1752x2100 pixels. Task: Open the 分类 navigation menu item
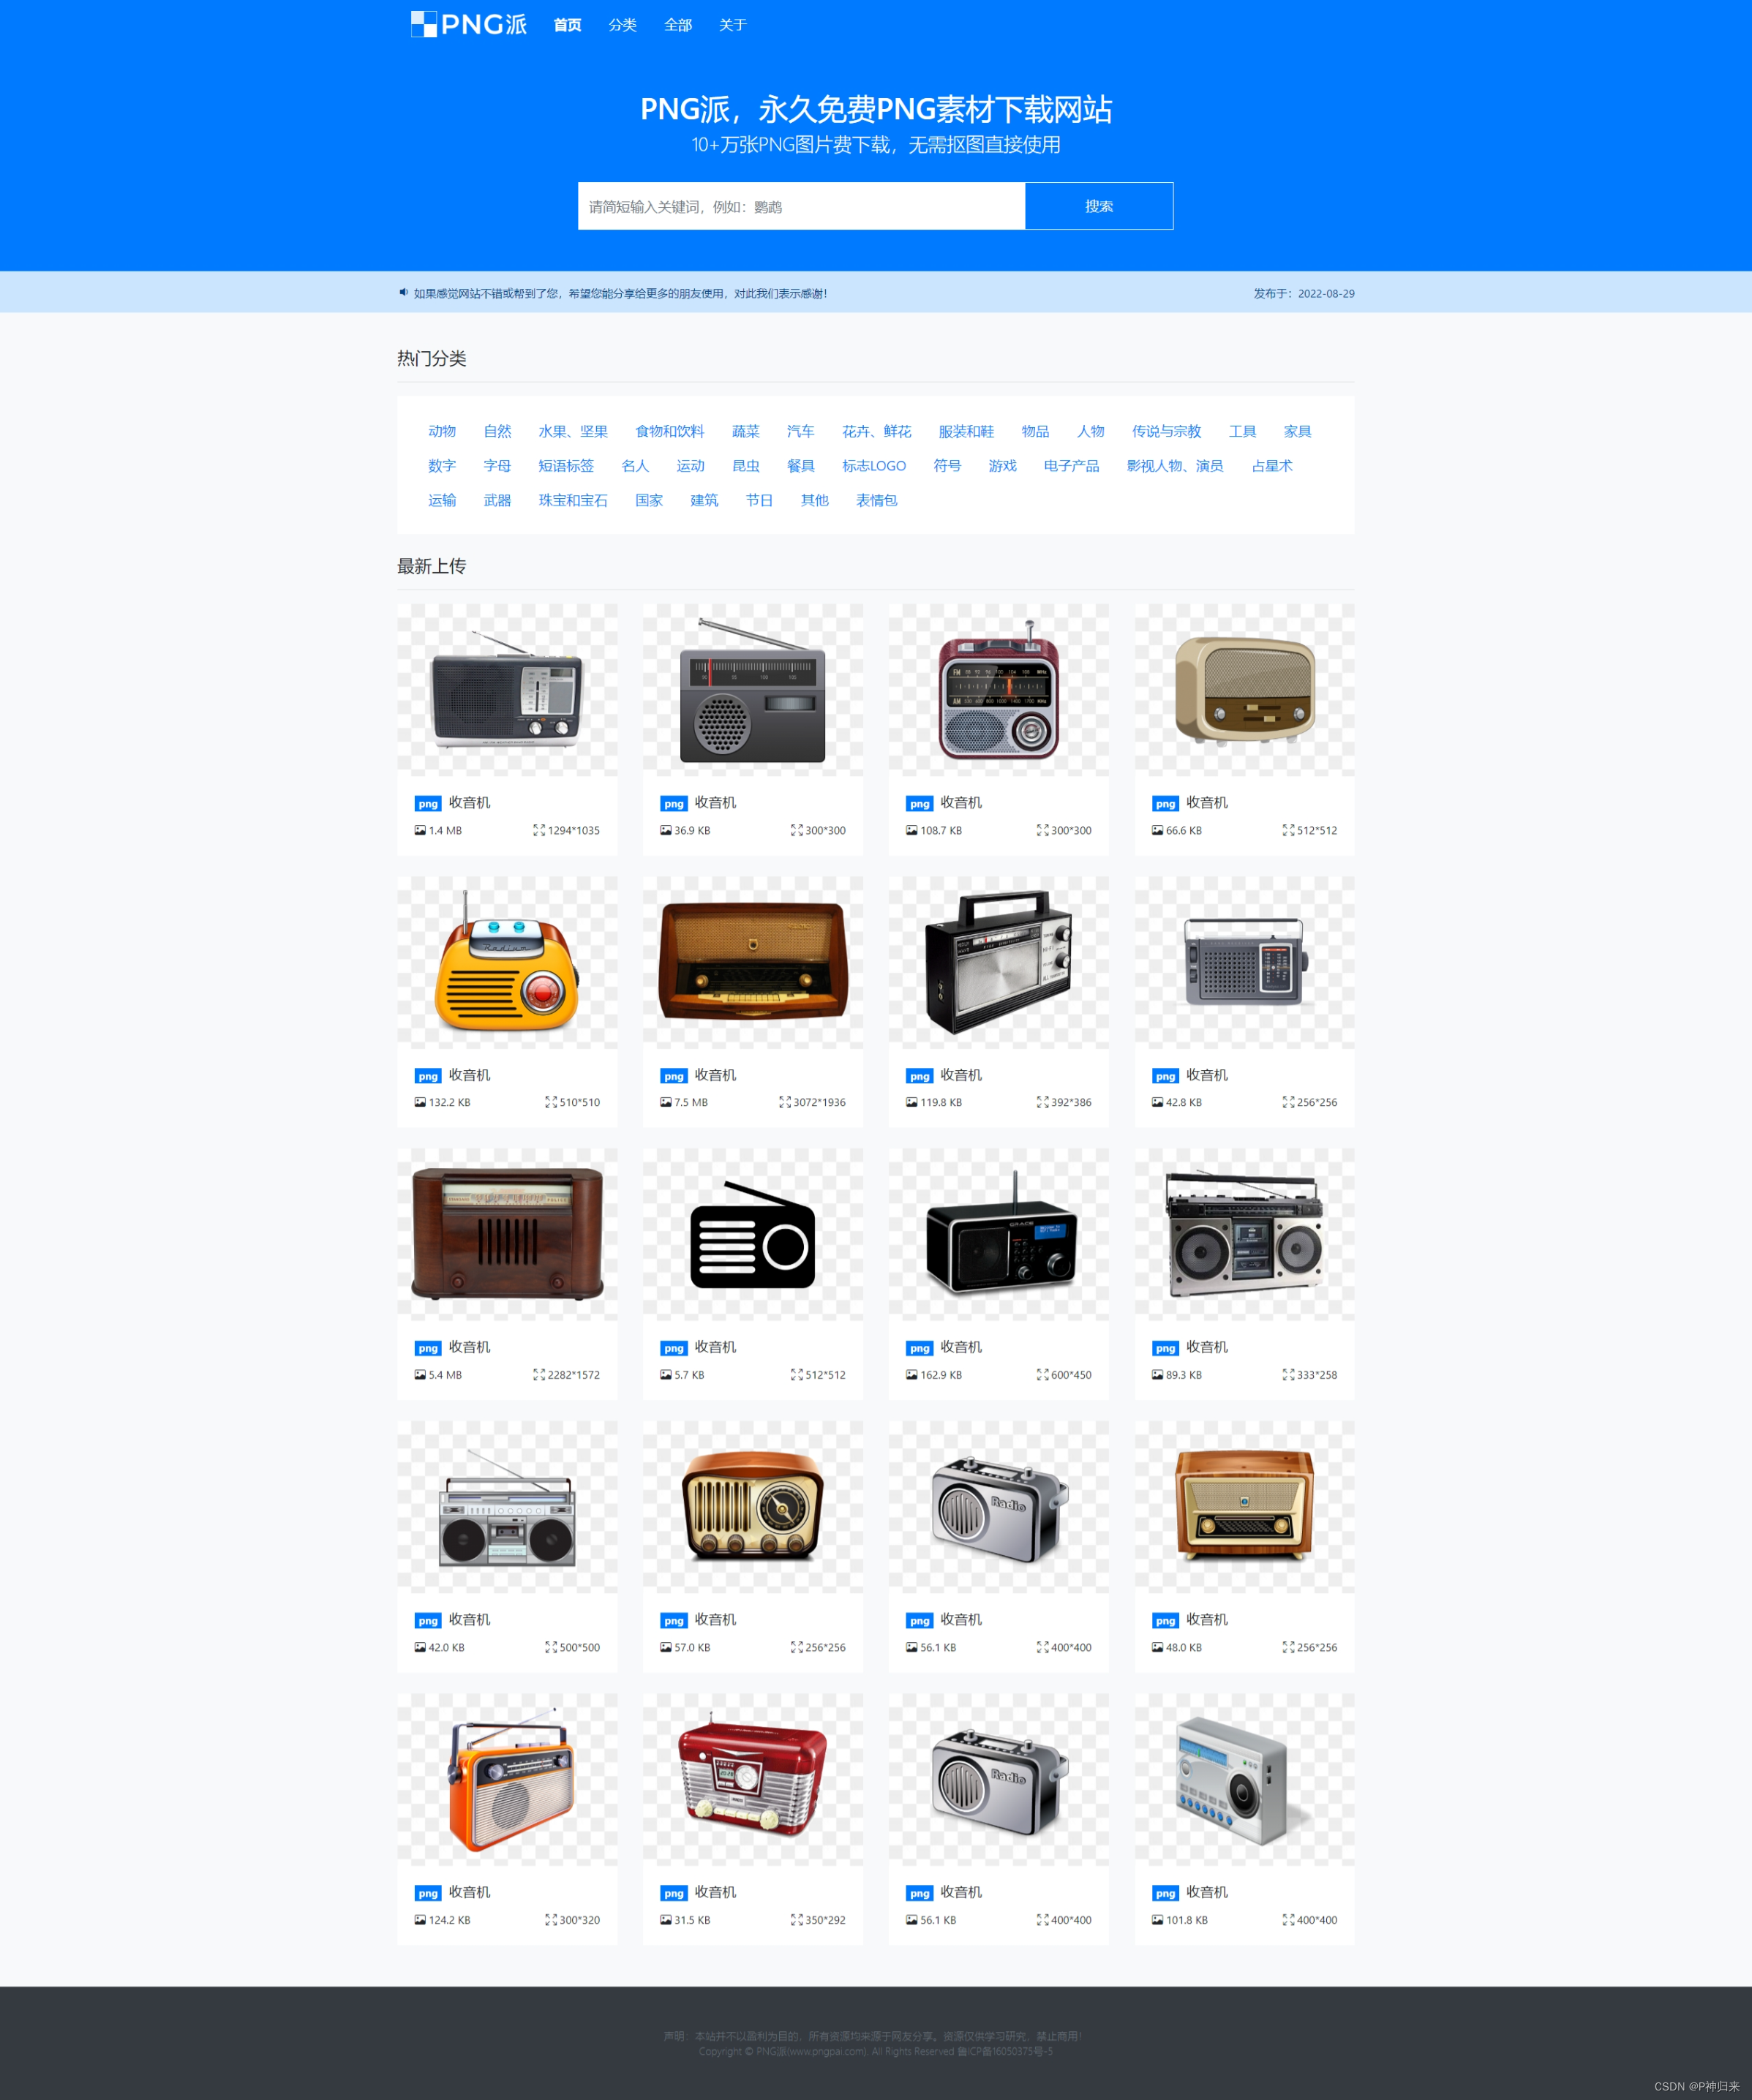pyautogui.click(x=622, y=25)
